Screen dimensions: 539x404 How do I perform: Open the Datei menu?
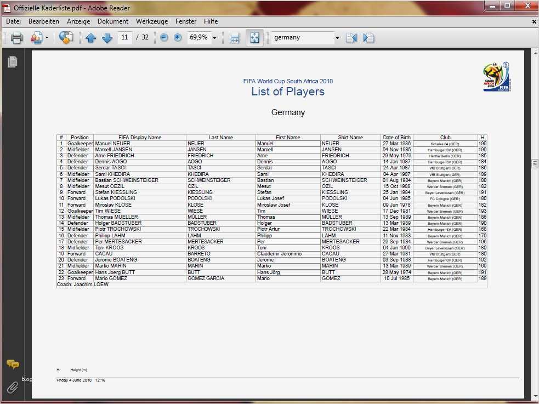pyautogui.click(x=13, y=21)
